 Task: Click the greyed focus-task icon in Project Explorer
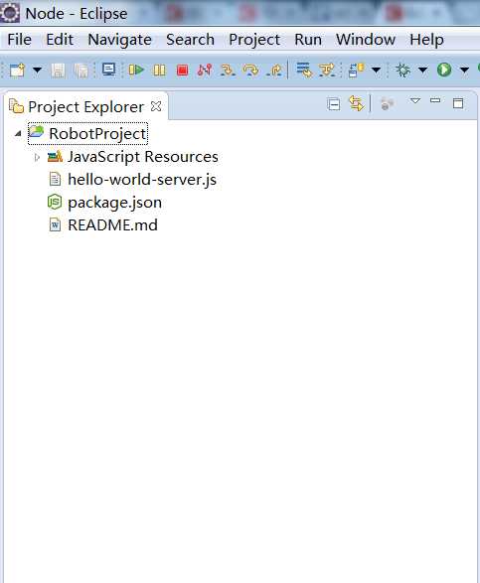coord(387,104)
